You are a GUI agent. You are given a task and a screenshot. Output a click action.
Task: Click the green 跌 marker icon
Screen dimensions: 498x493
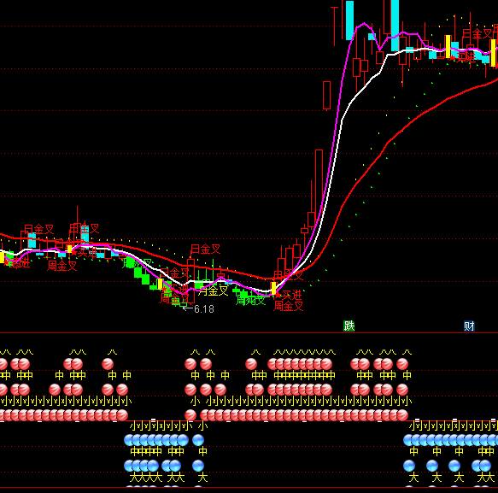click(349, 326)
